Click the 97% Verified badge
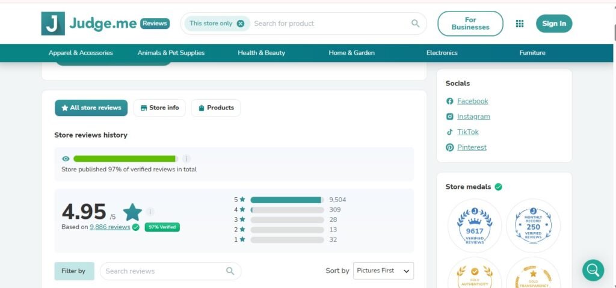 (162, 227)
